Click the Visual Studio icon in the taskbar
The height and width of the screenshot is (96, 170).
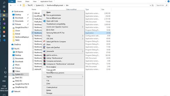(4, 24)
